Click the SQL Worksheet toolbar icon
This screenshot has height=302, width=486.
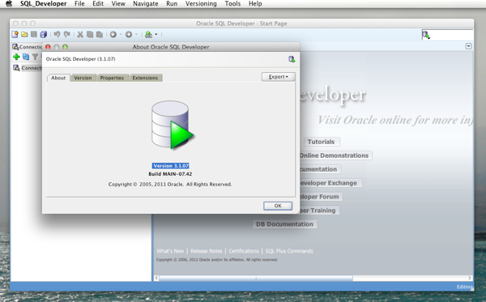click(149, 34)
